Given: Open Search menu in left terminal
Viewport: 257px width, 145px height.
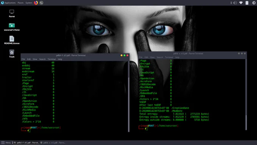Looking at the screenshot, I should 42,59.
